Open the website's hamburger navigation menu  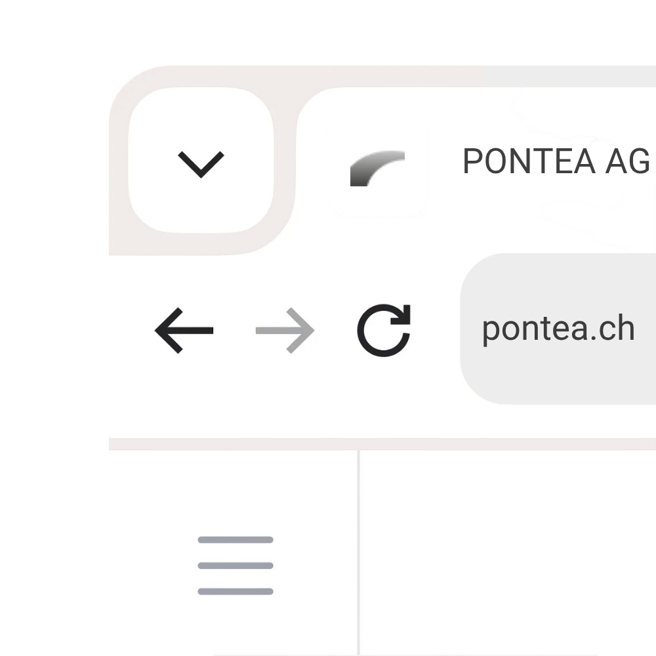click(234, 564)
